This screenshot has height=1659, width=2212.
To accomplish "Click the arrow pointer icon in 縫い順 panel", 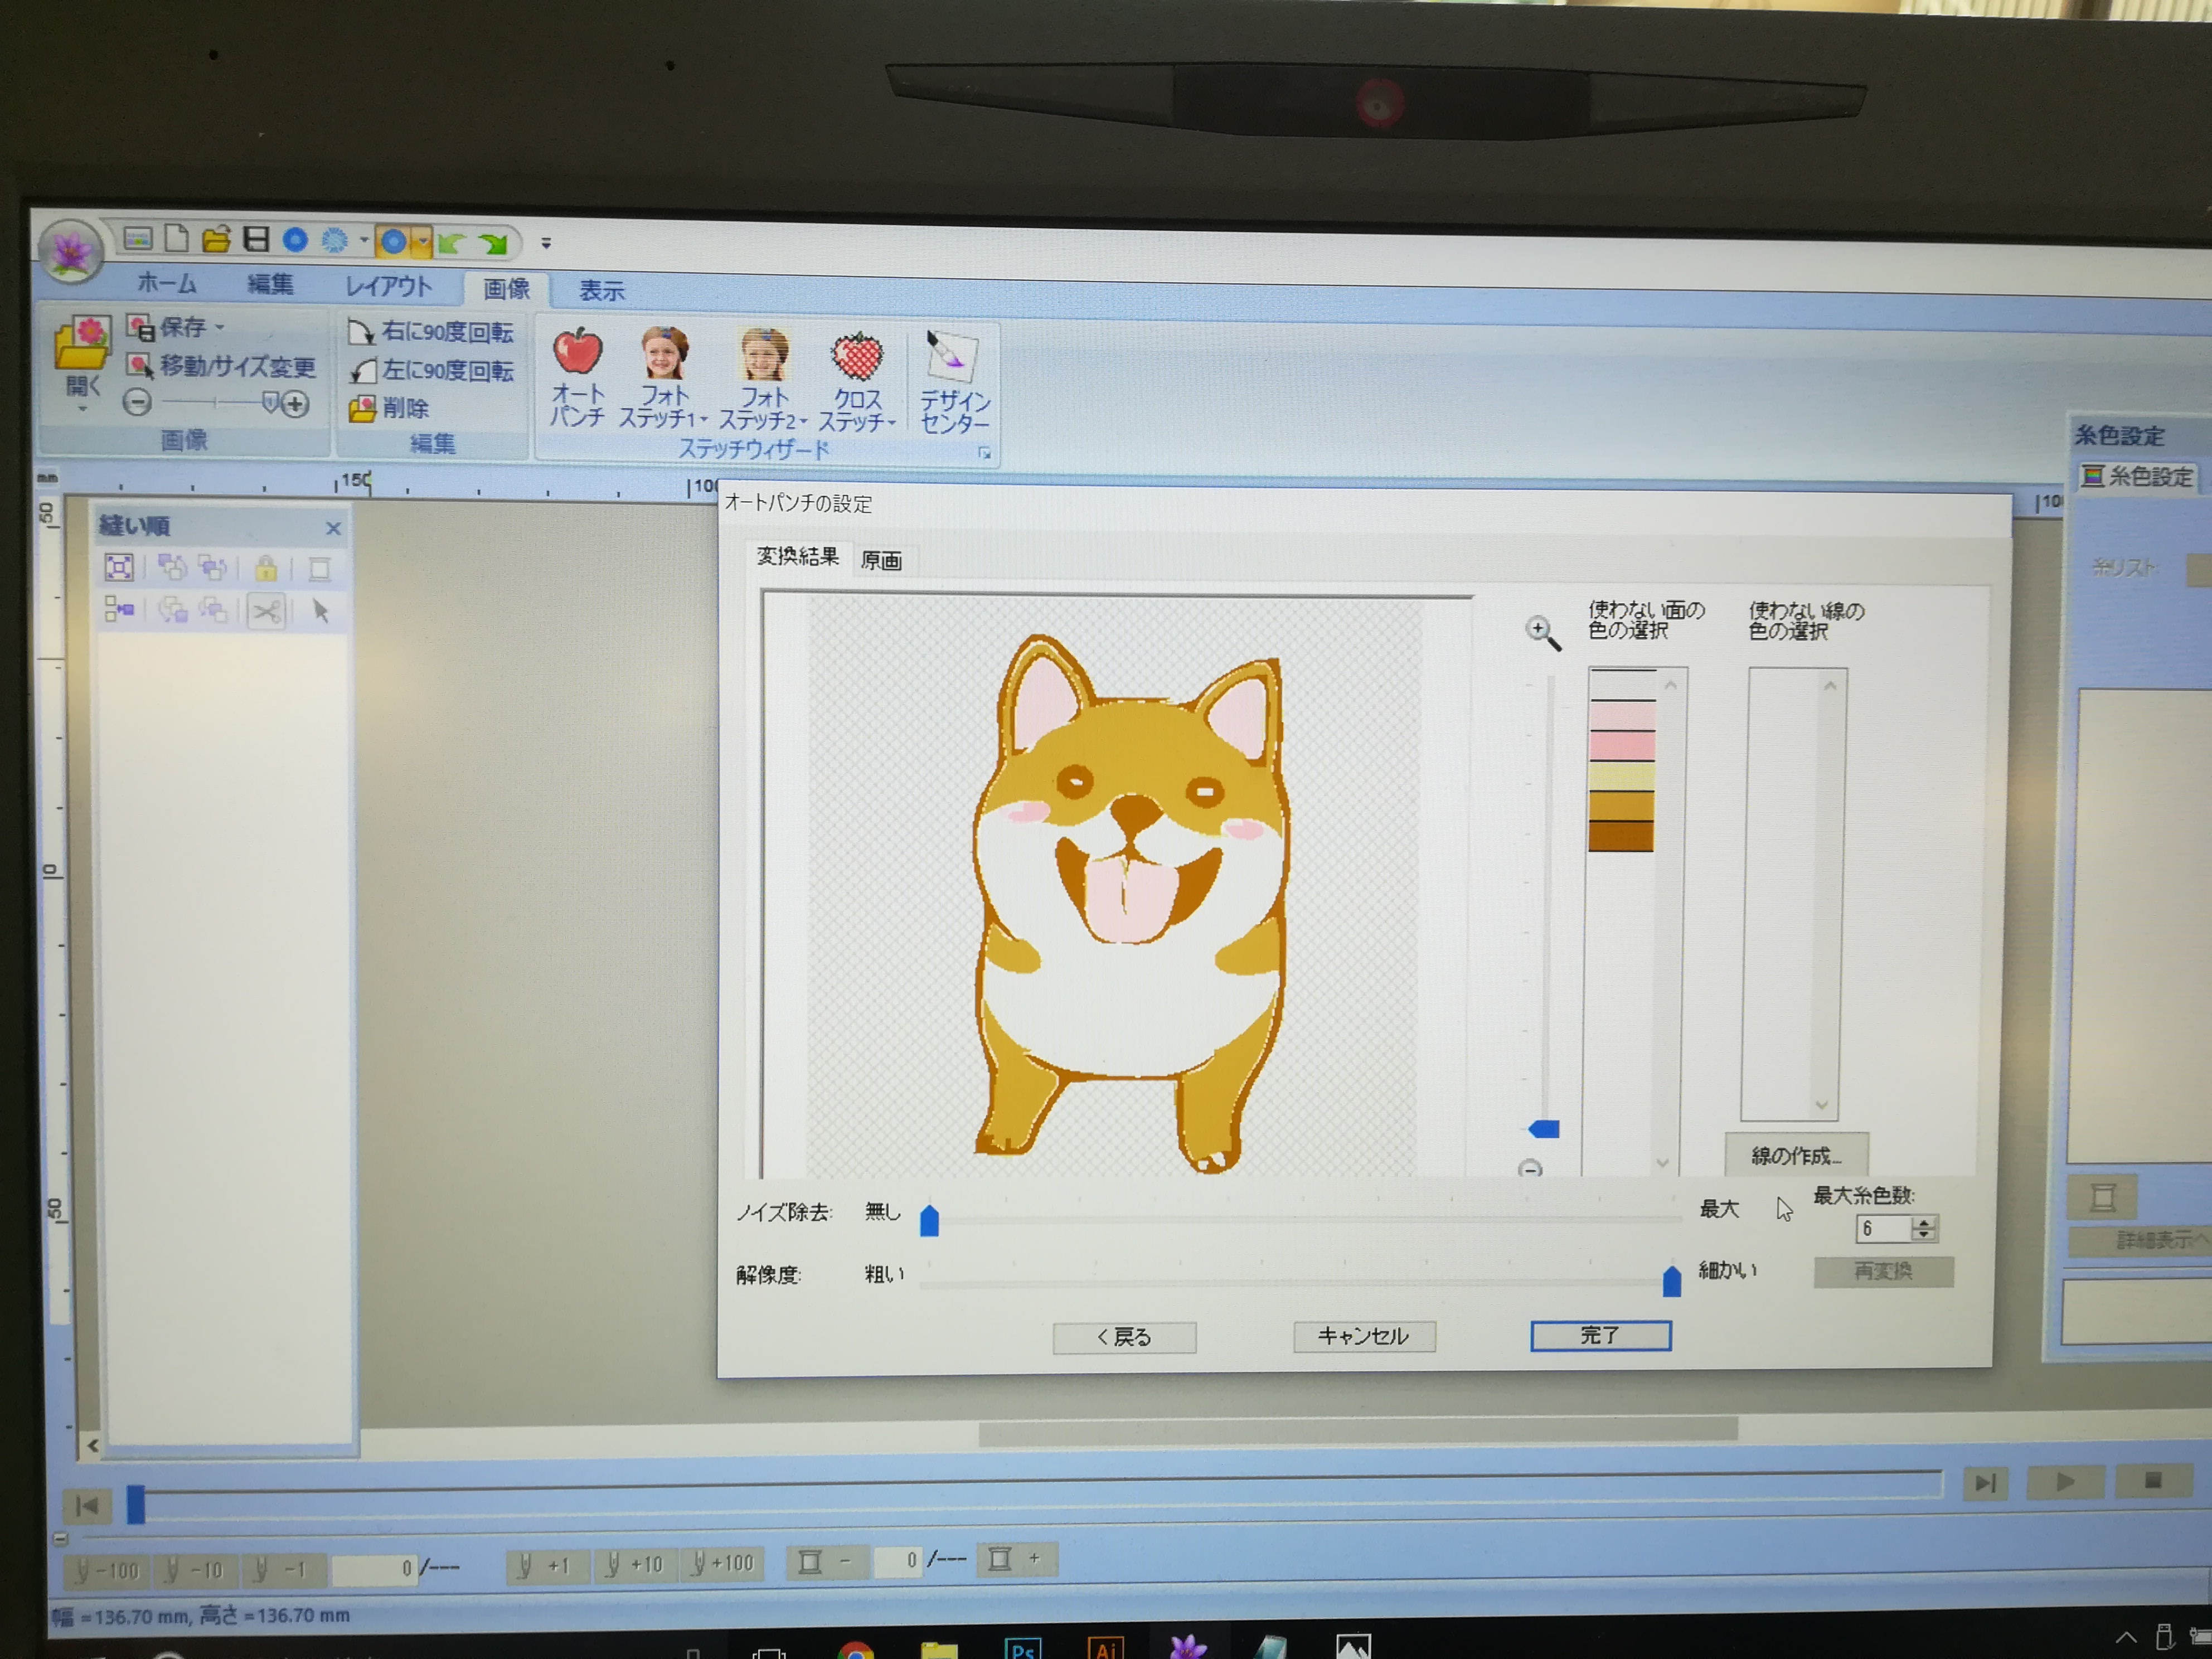I will 320,611.
